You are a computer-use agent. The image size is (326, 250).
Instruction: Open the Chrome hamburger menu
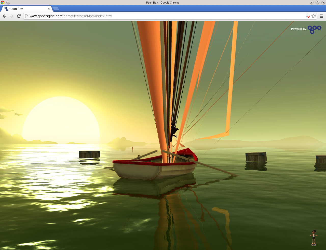321,16
